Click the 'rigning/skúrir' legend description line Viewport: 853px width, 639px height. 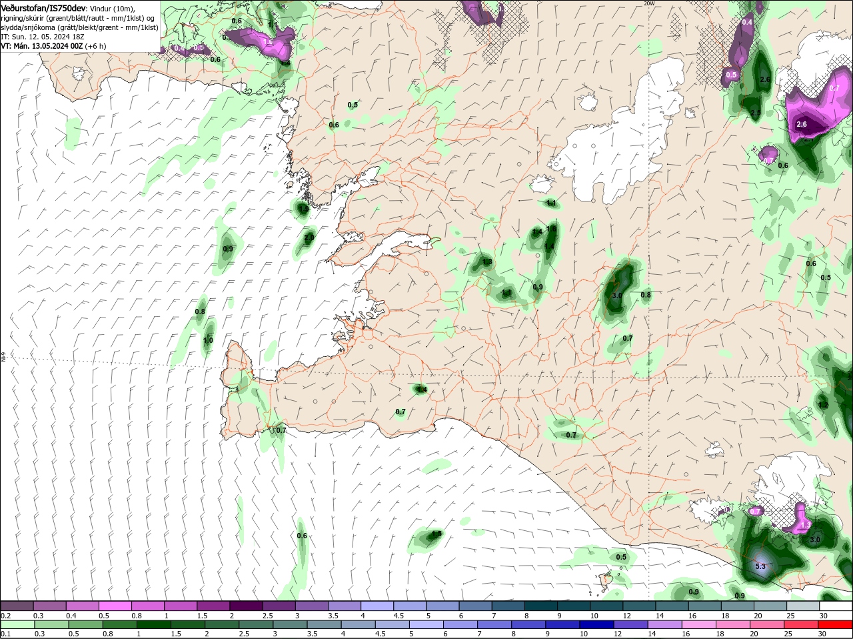click(79, 18)
